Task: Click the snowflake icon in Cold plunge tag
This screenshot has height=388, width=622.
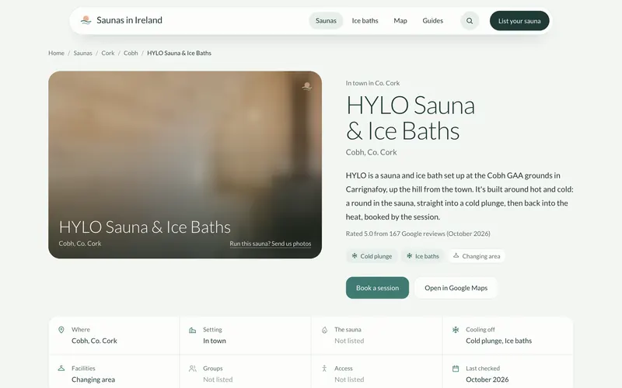Action: click(x=355, y=256)
